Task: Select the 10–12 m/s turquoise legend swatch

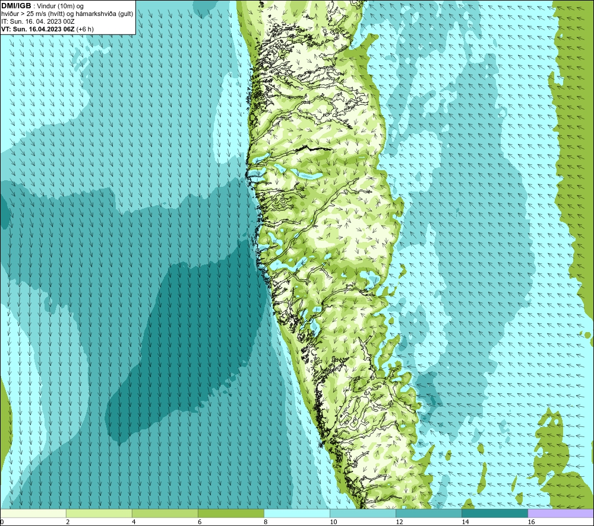Action: (362, 513)
